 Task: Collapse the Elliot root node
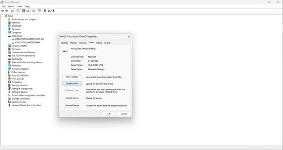[2, 16]
